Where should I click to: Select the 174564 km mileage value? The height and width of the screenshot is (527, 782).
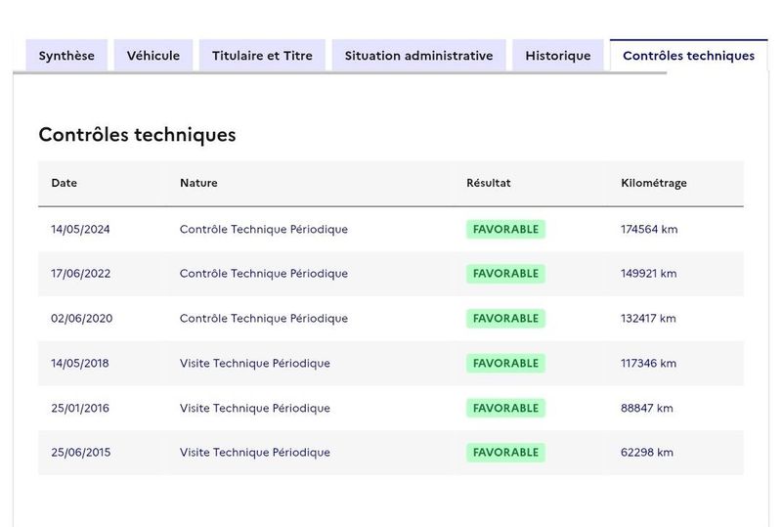649,229
